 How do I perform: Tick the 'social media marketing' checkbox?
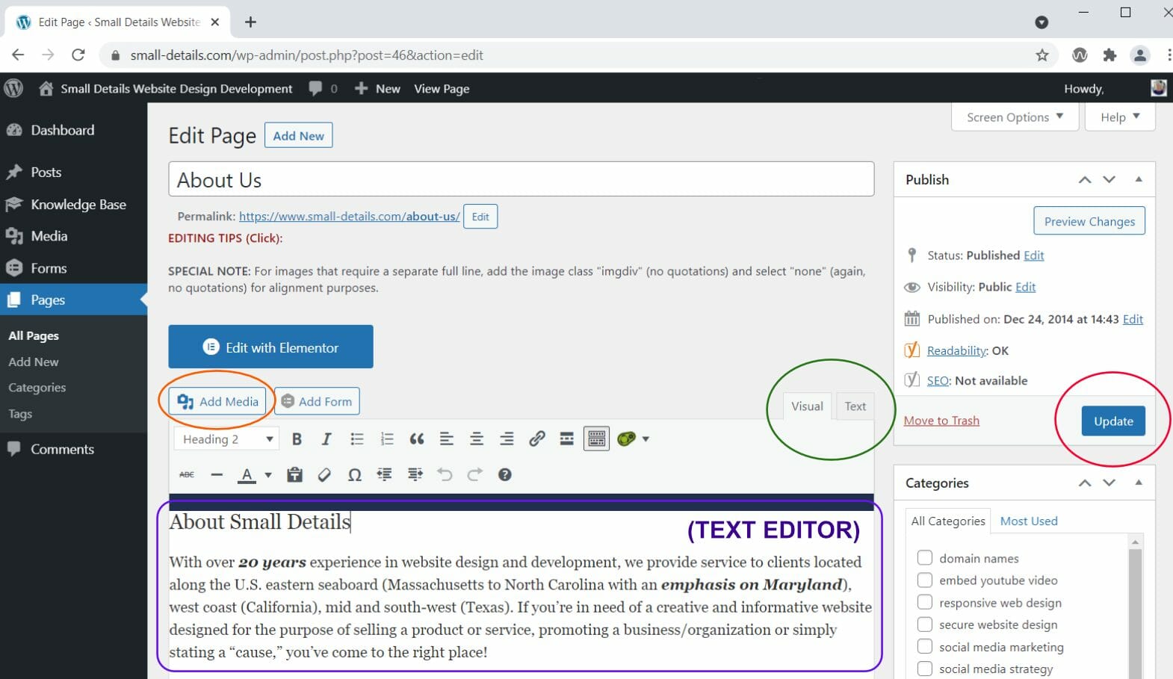coord(925,647)
